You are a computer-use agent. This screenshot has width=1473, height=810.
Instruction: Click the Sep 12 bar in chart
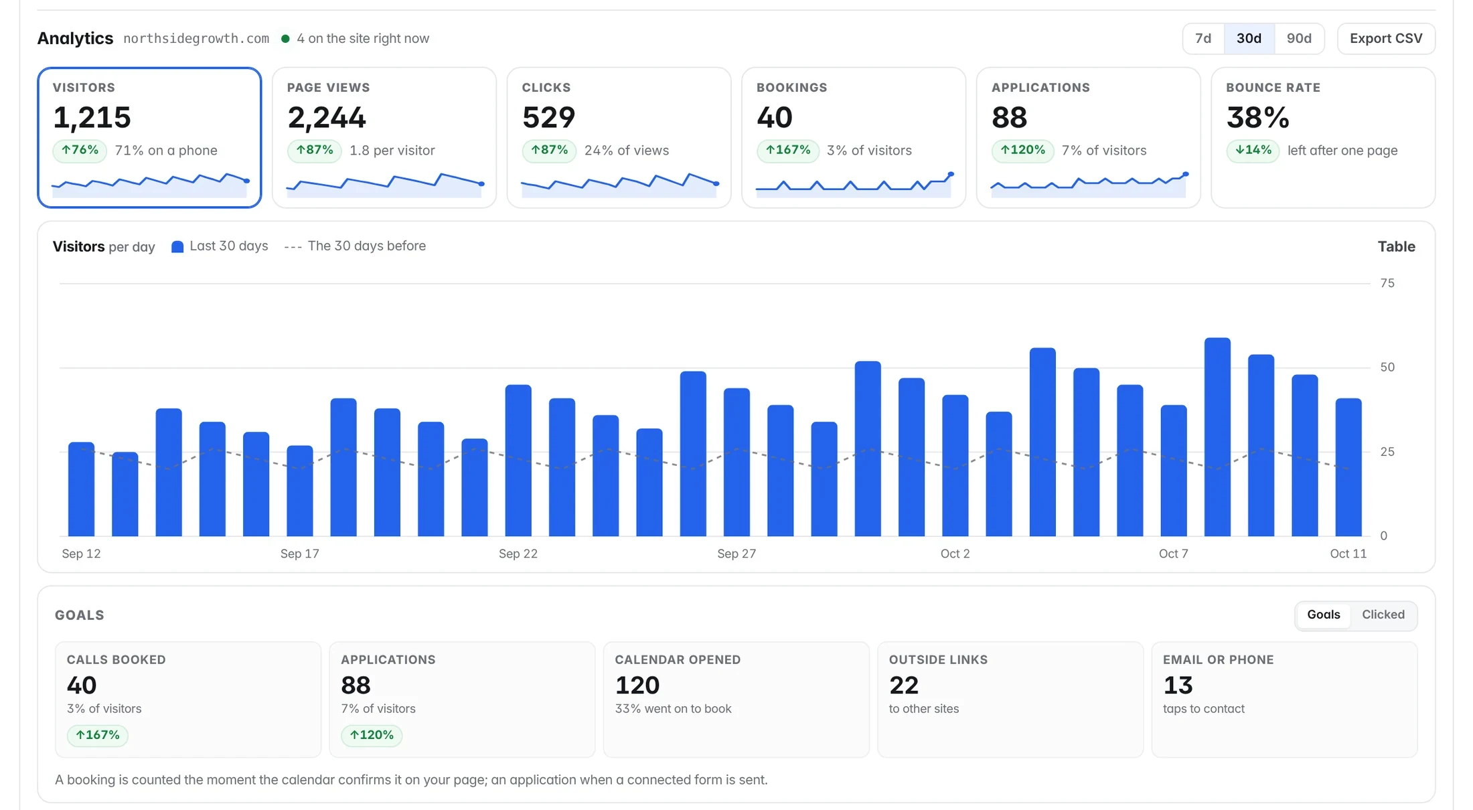tap(82, 489)
